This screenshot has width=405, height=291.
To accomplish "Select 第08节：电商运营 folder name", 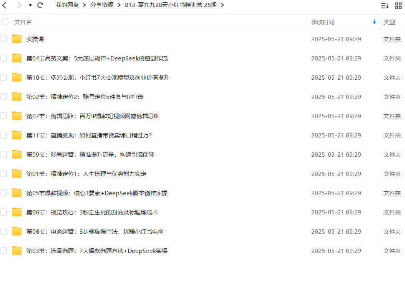I will (x=95, y=231).
